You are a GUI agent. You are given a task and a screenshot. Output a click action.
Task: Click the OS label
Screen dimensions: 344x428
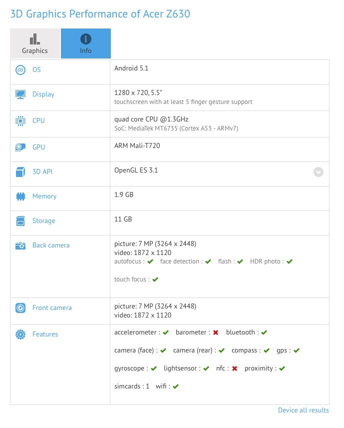(x=36, y=69)
